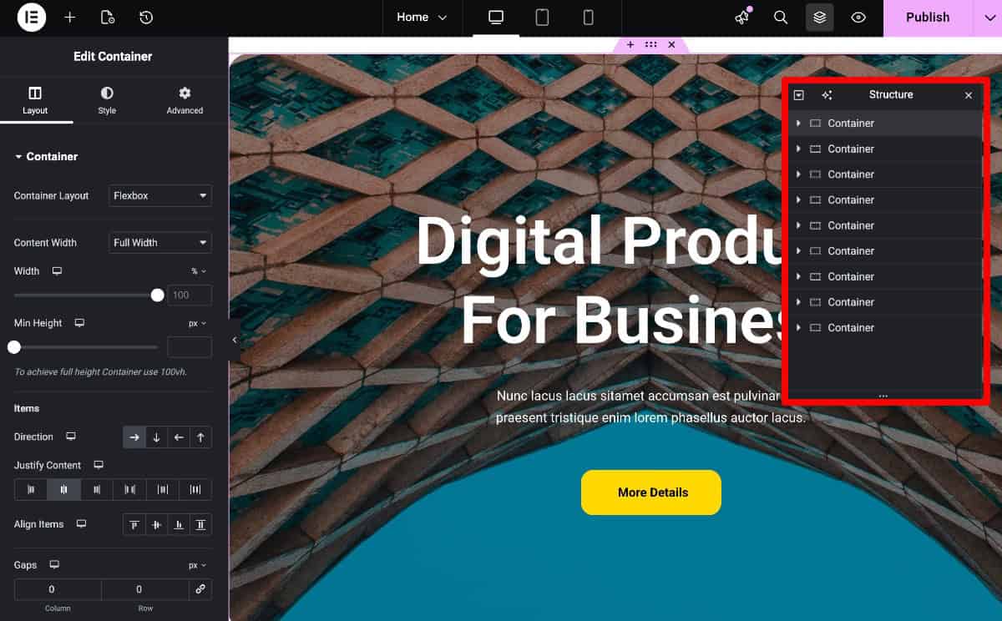
Task: Open the finder search icon
Action: click(781, 18)
